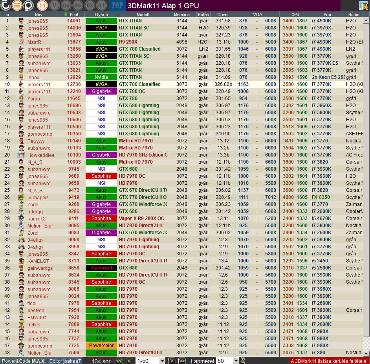The height and width of the screenshot is (364, 370).
Task: Open user gainwardgs name link
Action: pos(40,268)
